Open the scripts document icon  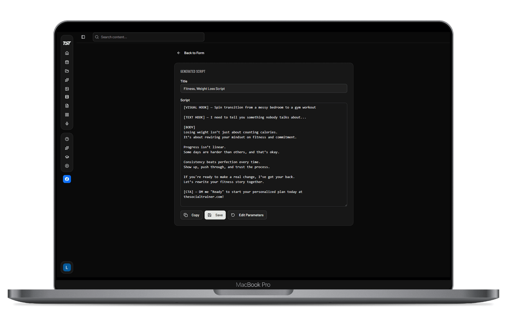(x=67, y=106)
